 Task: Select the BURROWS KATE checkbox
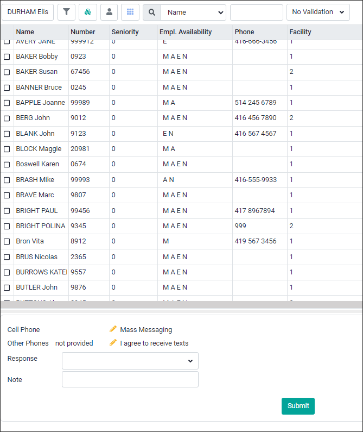(7, 272)
